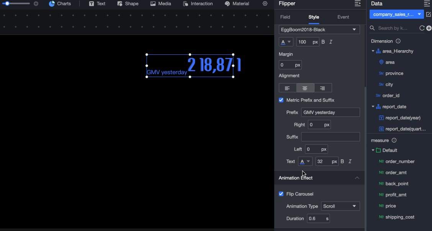Collapse the Animation Effect section

click(357, 178)
